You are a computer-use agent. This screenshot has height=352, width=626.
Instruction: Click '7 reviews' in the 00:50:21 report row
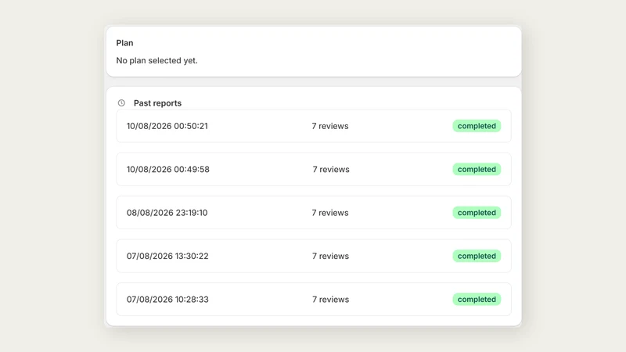(330, 126)
